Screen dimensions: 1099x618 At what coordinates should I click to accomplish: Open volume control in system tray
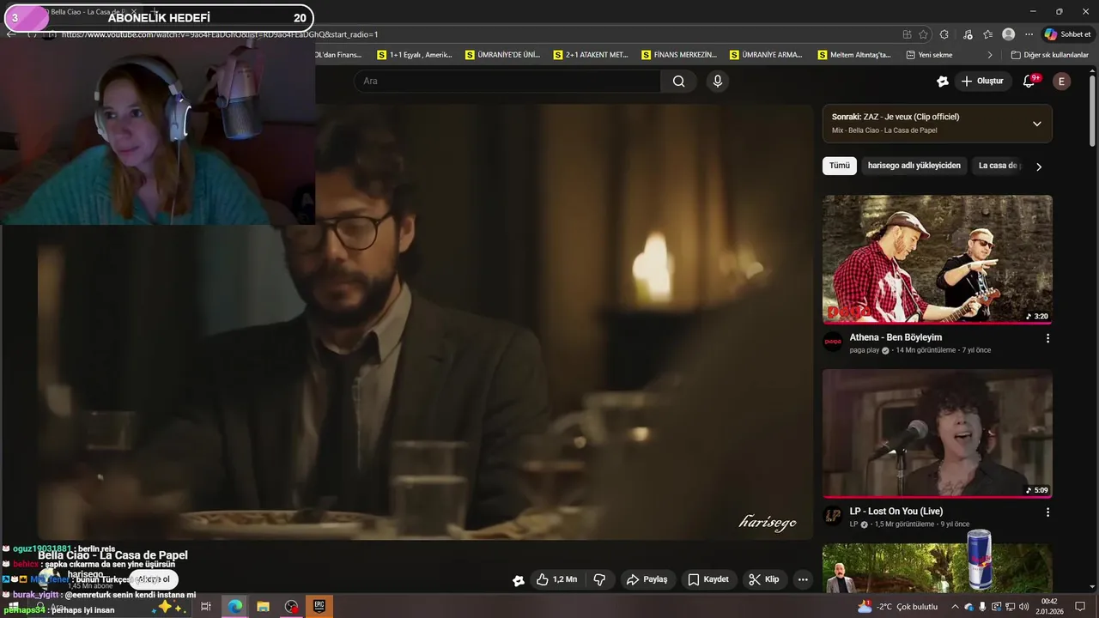pos(1024,607)
